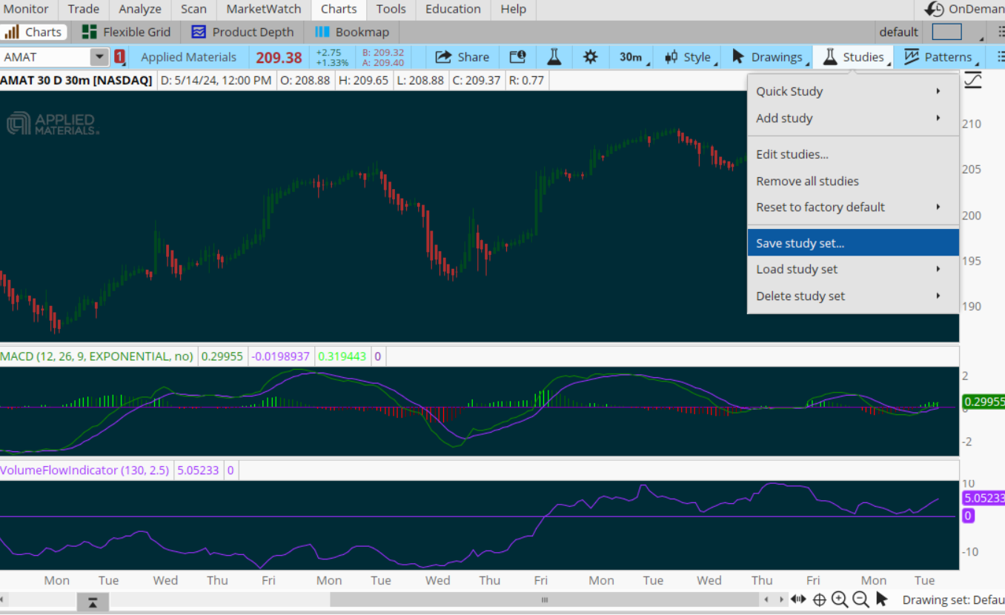Select the Charts sub-tab

[x=33, y=32]
